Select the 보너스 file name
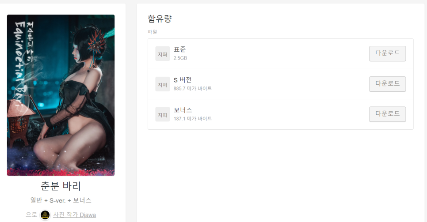This screenshot has height=222, width=427. [x=183, y=110]
